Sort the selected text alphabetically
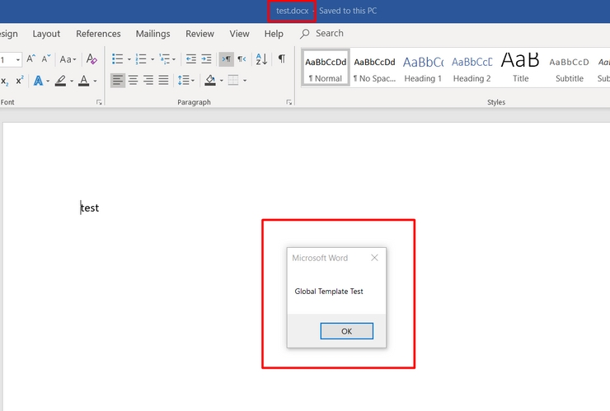 pos(261,59)
